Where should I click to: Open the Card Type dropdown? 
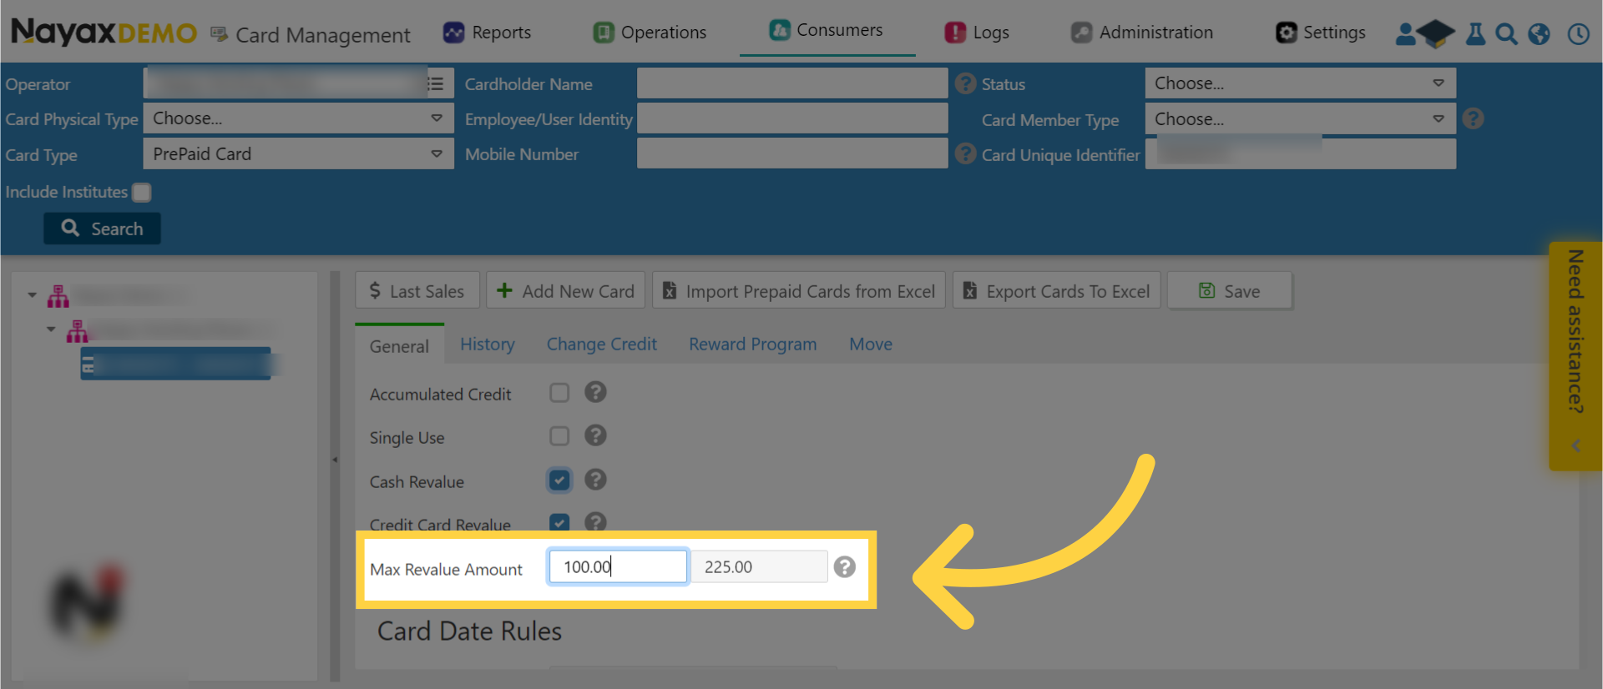tap(298, 153)
